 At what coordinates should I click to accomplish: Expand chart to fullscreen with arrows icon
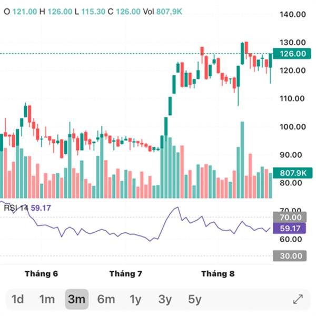click(x=298, y=299)
